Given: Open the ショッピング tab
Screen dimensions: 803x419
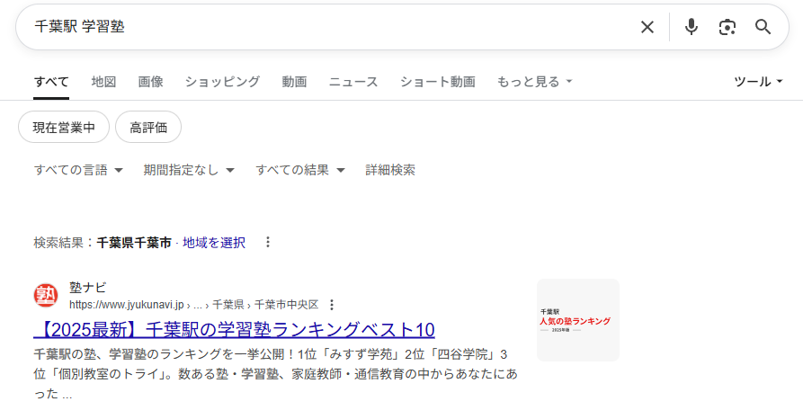Looking at the screenshot, I should coord(222,82).
